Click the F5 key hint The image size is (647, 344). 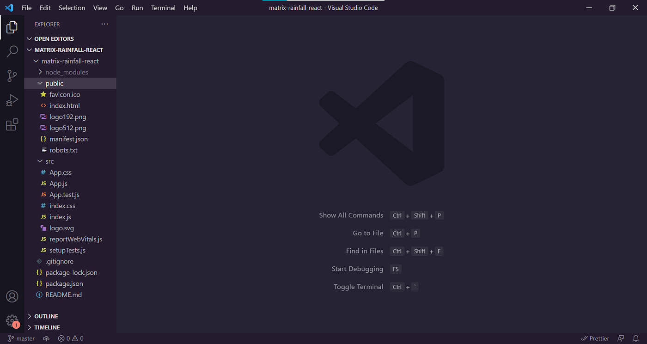click(x=395, y=269)
